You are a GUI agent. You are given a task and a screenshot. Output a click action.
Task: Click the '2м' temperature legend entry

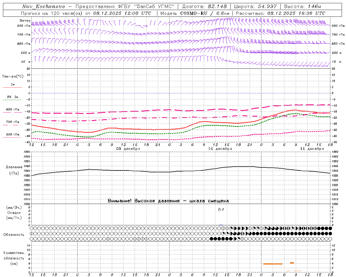pyautogui.click(x=13, y=84)
